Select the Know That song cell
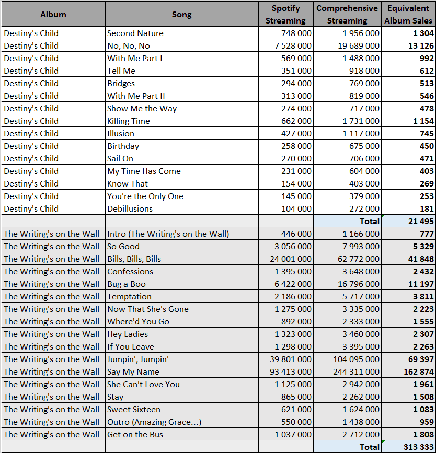The height and width of the screenshot is (453, 436). (182, 183)
